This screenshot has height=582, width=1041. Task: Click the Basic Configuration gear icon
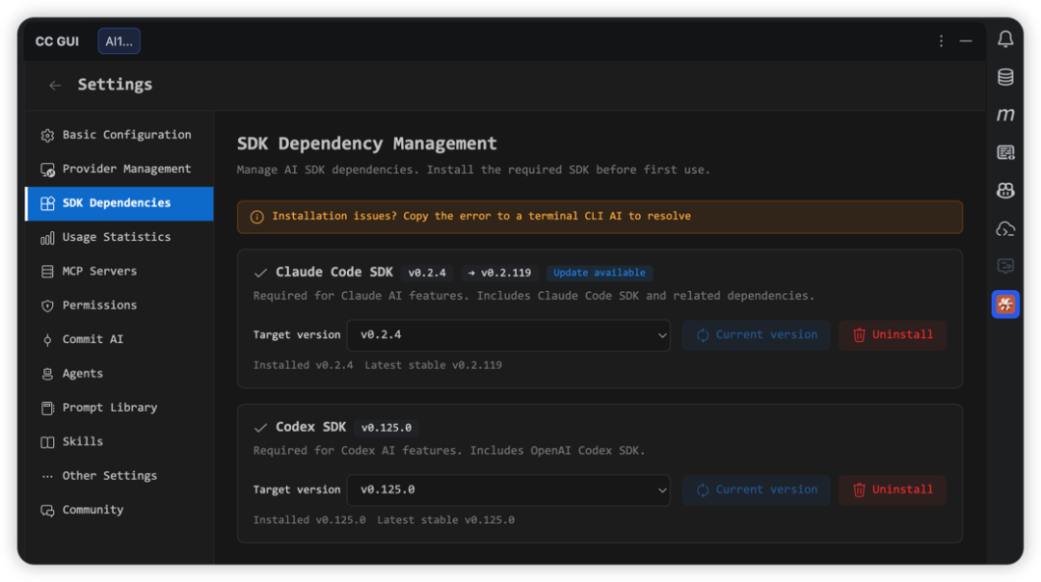[x=47, y=135]
